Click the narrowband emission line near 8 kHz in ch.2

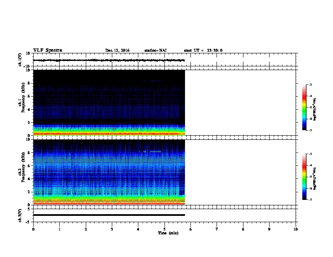[x=155, y=152]
